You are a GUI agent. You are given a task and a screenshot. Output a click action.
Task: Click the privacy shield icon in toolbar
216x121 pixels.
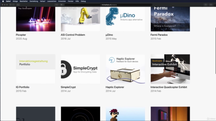[x=61, y=5]
